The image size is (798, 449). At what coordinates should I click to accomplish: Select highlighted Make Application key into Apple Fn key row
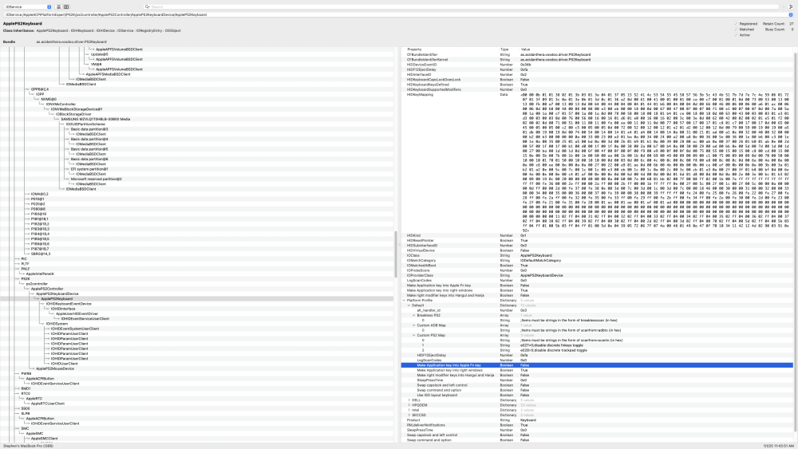596,365
